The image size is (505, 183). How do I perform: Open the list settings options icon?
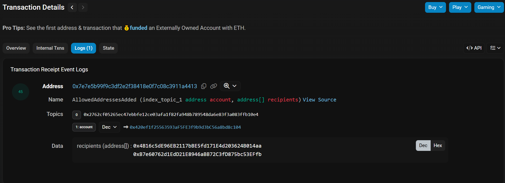[495, 48]
